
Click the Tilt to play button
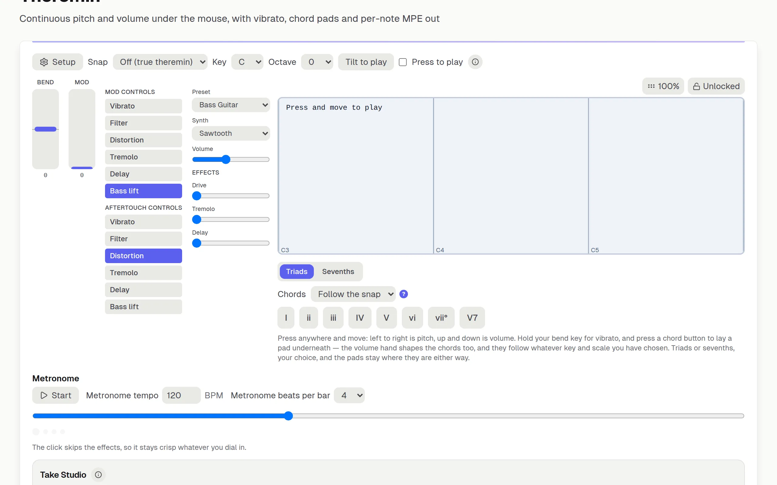(x=366, y=62)
